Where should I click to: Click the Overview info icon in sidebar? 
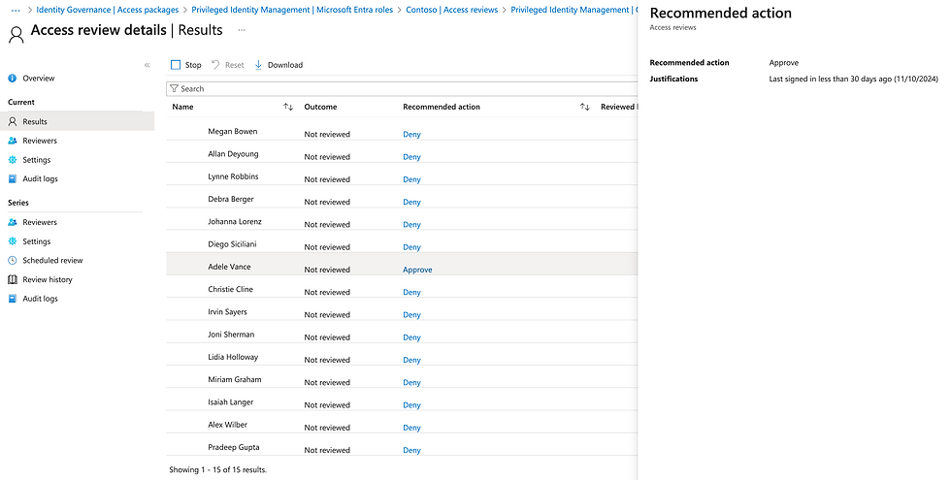point(12,79)
